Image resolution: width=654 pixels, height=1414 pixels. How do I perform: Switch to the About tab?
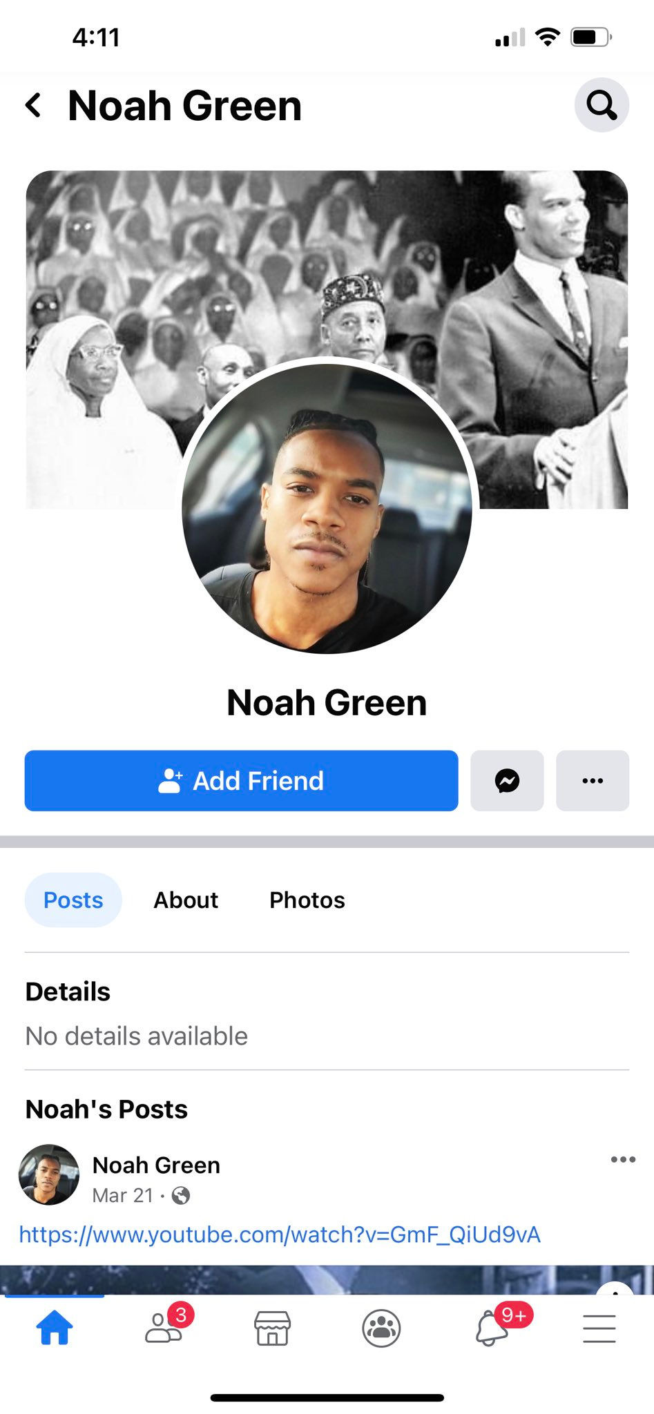pyautogui.click(x=186, y=900)
